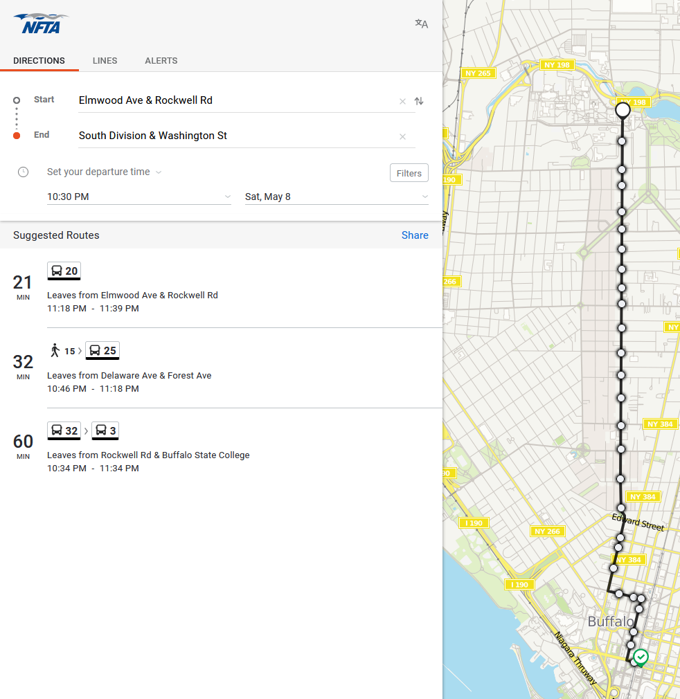Viewport: 680px width, 699px height.
Task: Clear the Start location field
Action: point(402,102)
